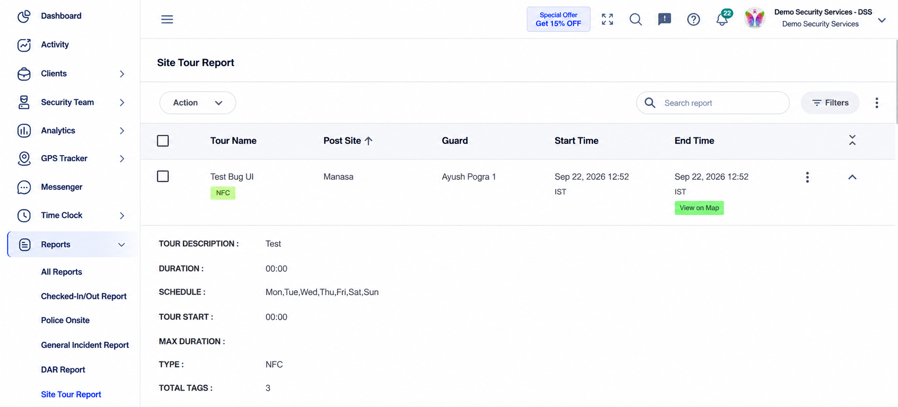Click the View on Map button

point(699,208)
